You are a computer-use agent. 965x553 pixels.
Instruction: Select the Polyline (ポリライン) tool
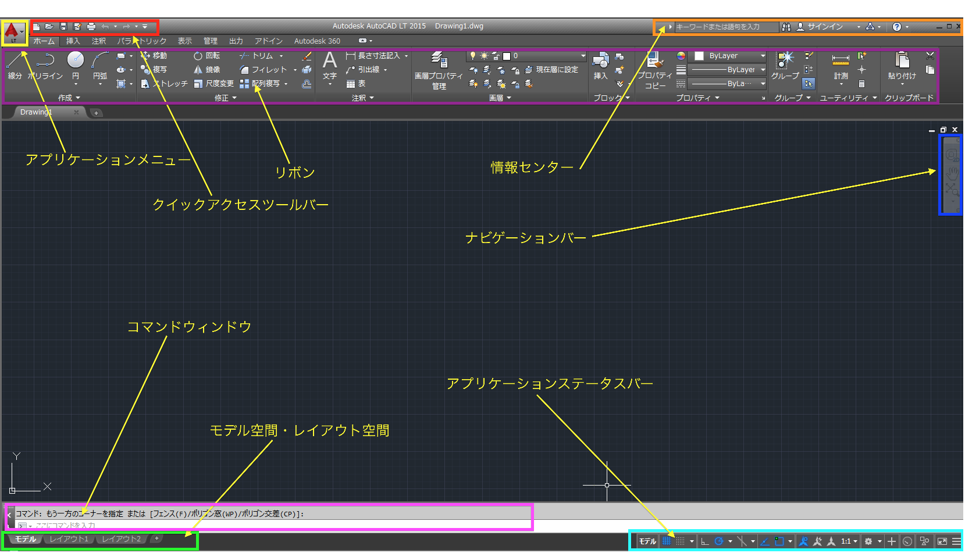45,66
